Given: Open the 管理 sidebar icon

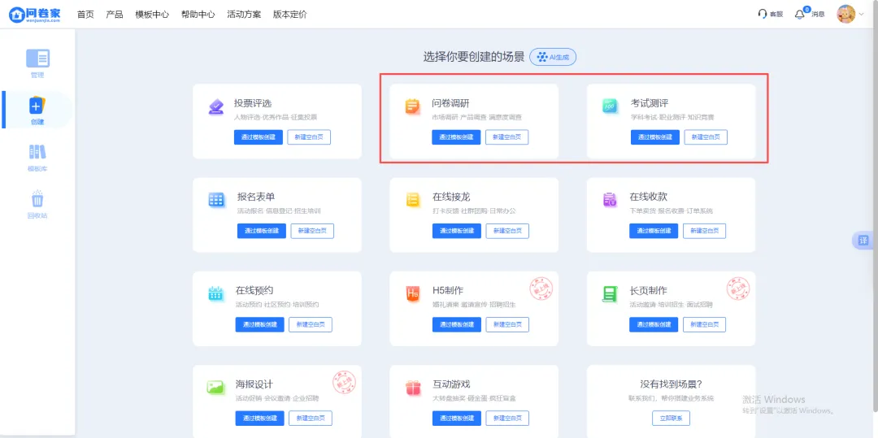Looking at the screenshot, I should coord(37,59).
